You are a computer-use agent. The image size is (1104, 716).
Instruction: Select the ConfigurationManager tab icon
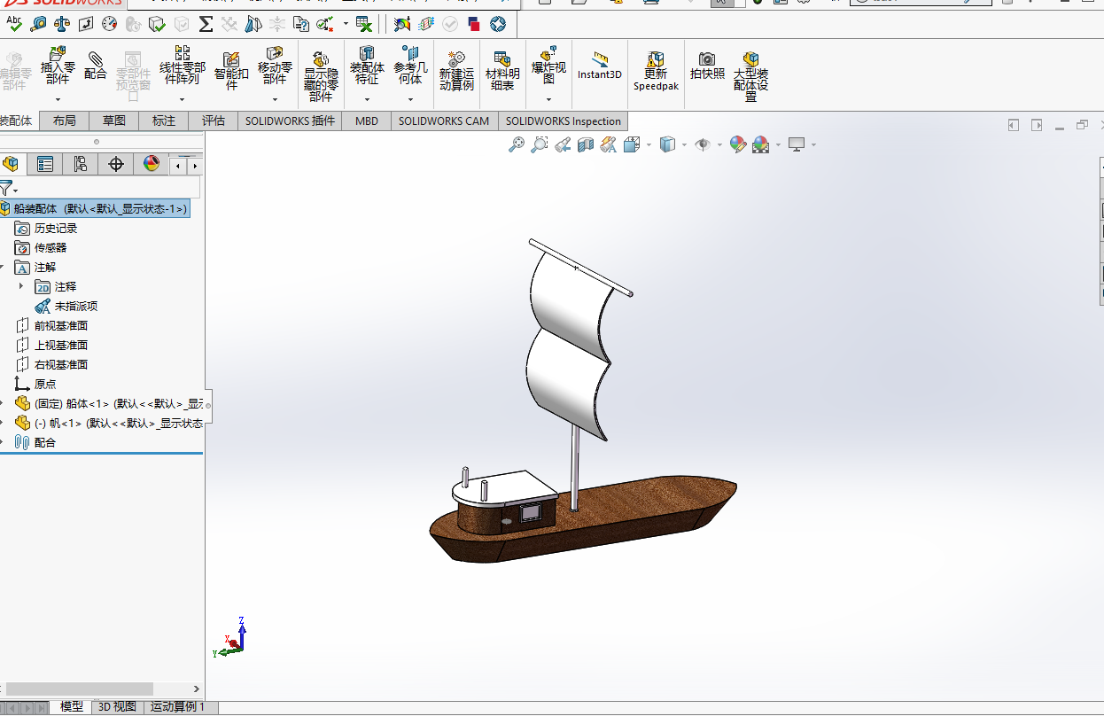pyautogui.click(x=81, y=164)
